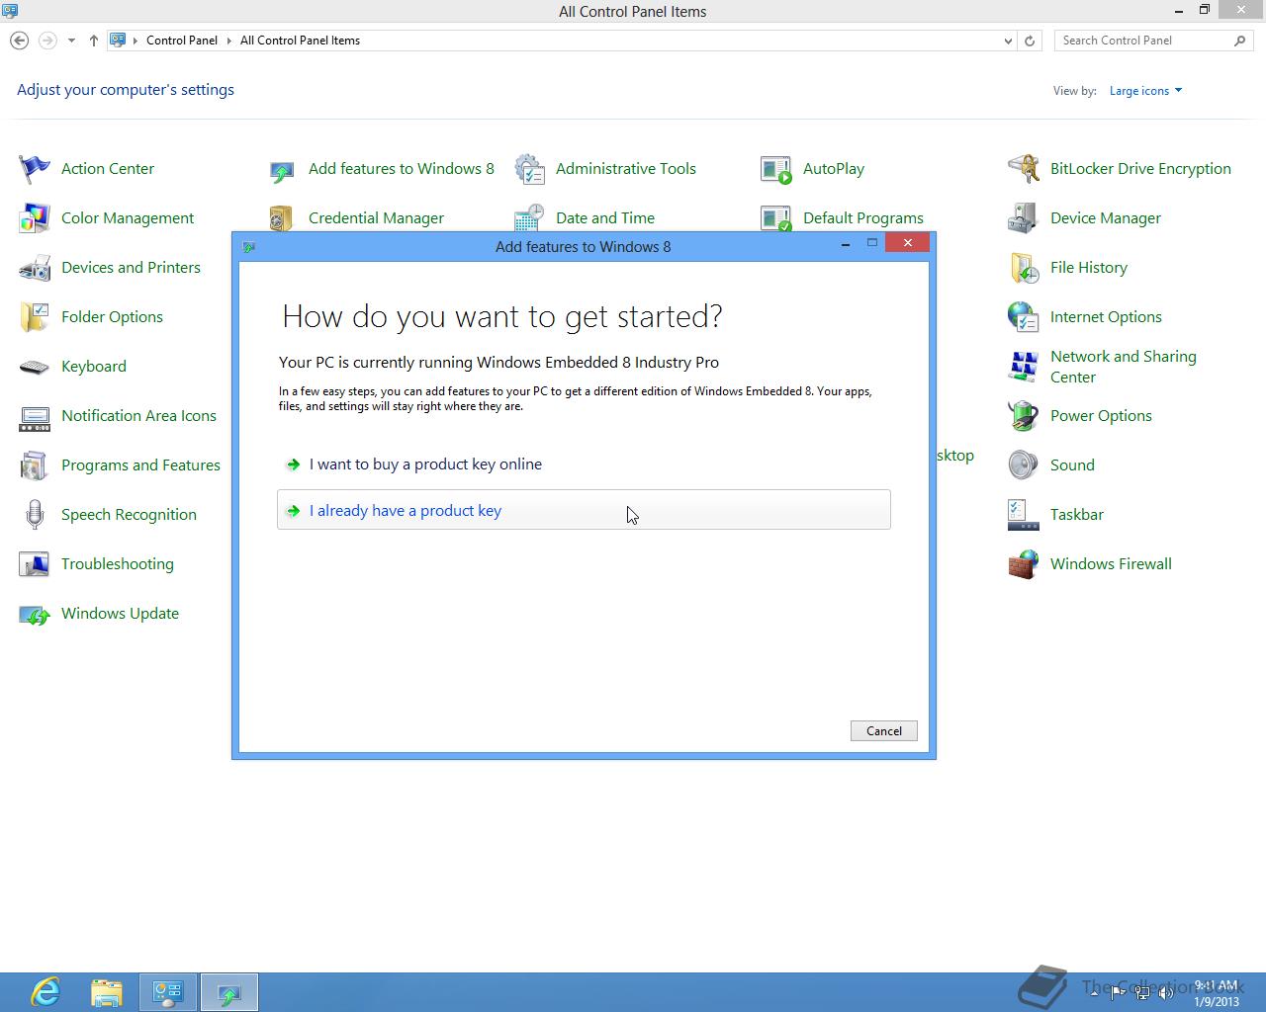Open File Explorer from the taskbar
The height and width of the screenshot is (1012, 1266).
(107, 992)
